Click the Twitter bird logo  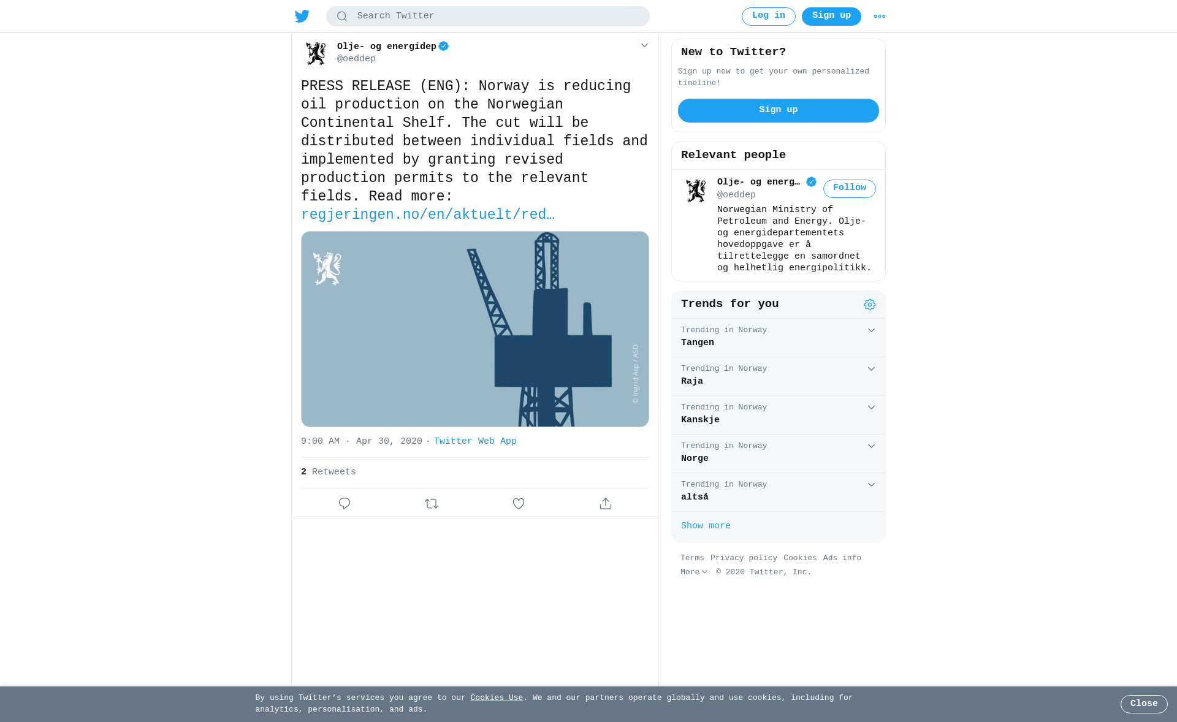(302, 16)
